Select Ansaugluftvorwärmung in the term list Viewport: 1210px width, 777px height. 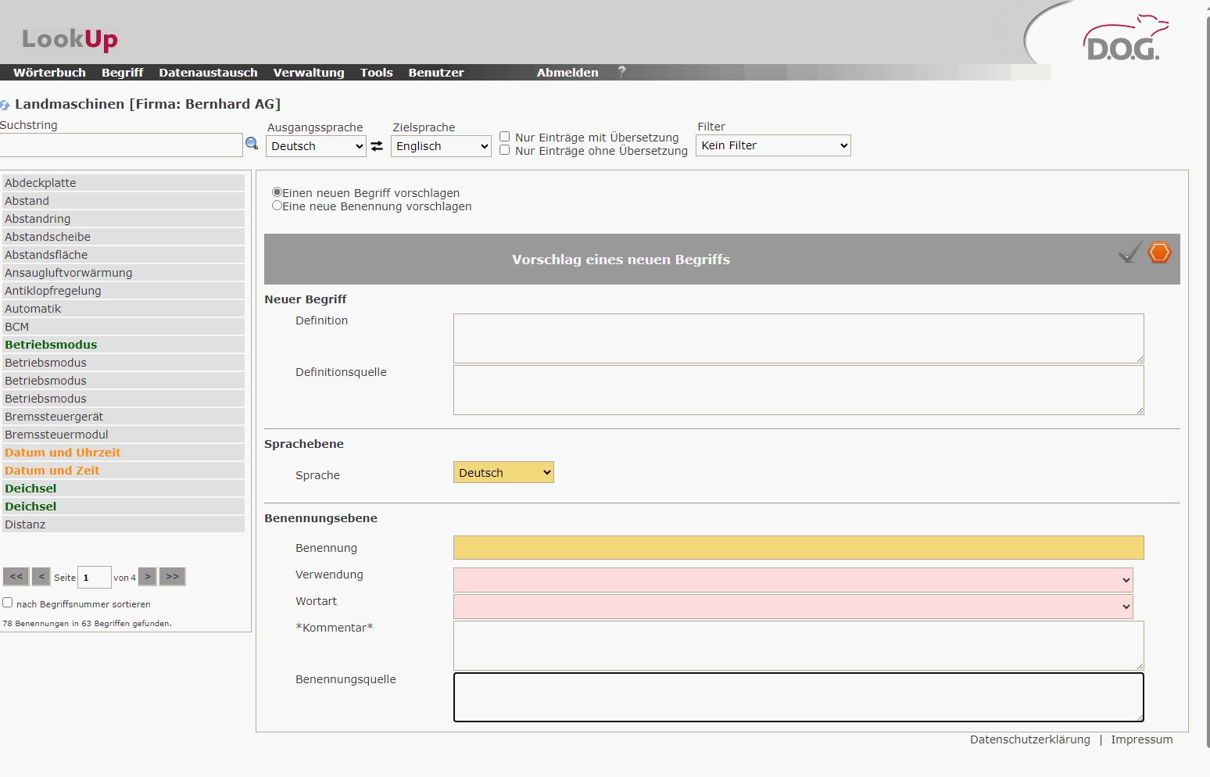click(69, 273)
